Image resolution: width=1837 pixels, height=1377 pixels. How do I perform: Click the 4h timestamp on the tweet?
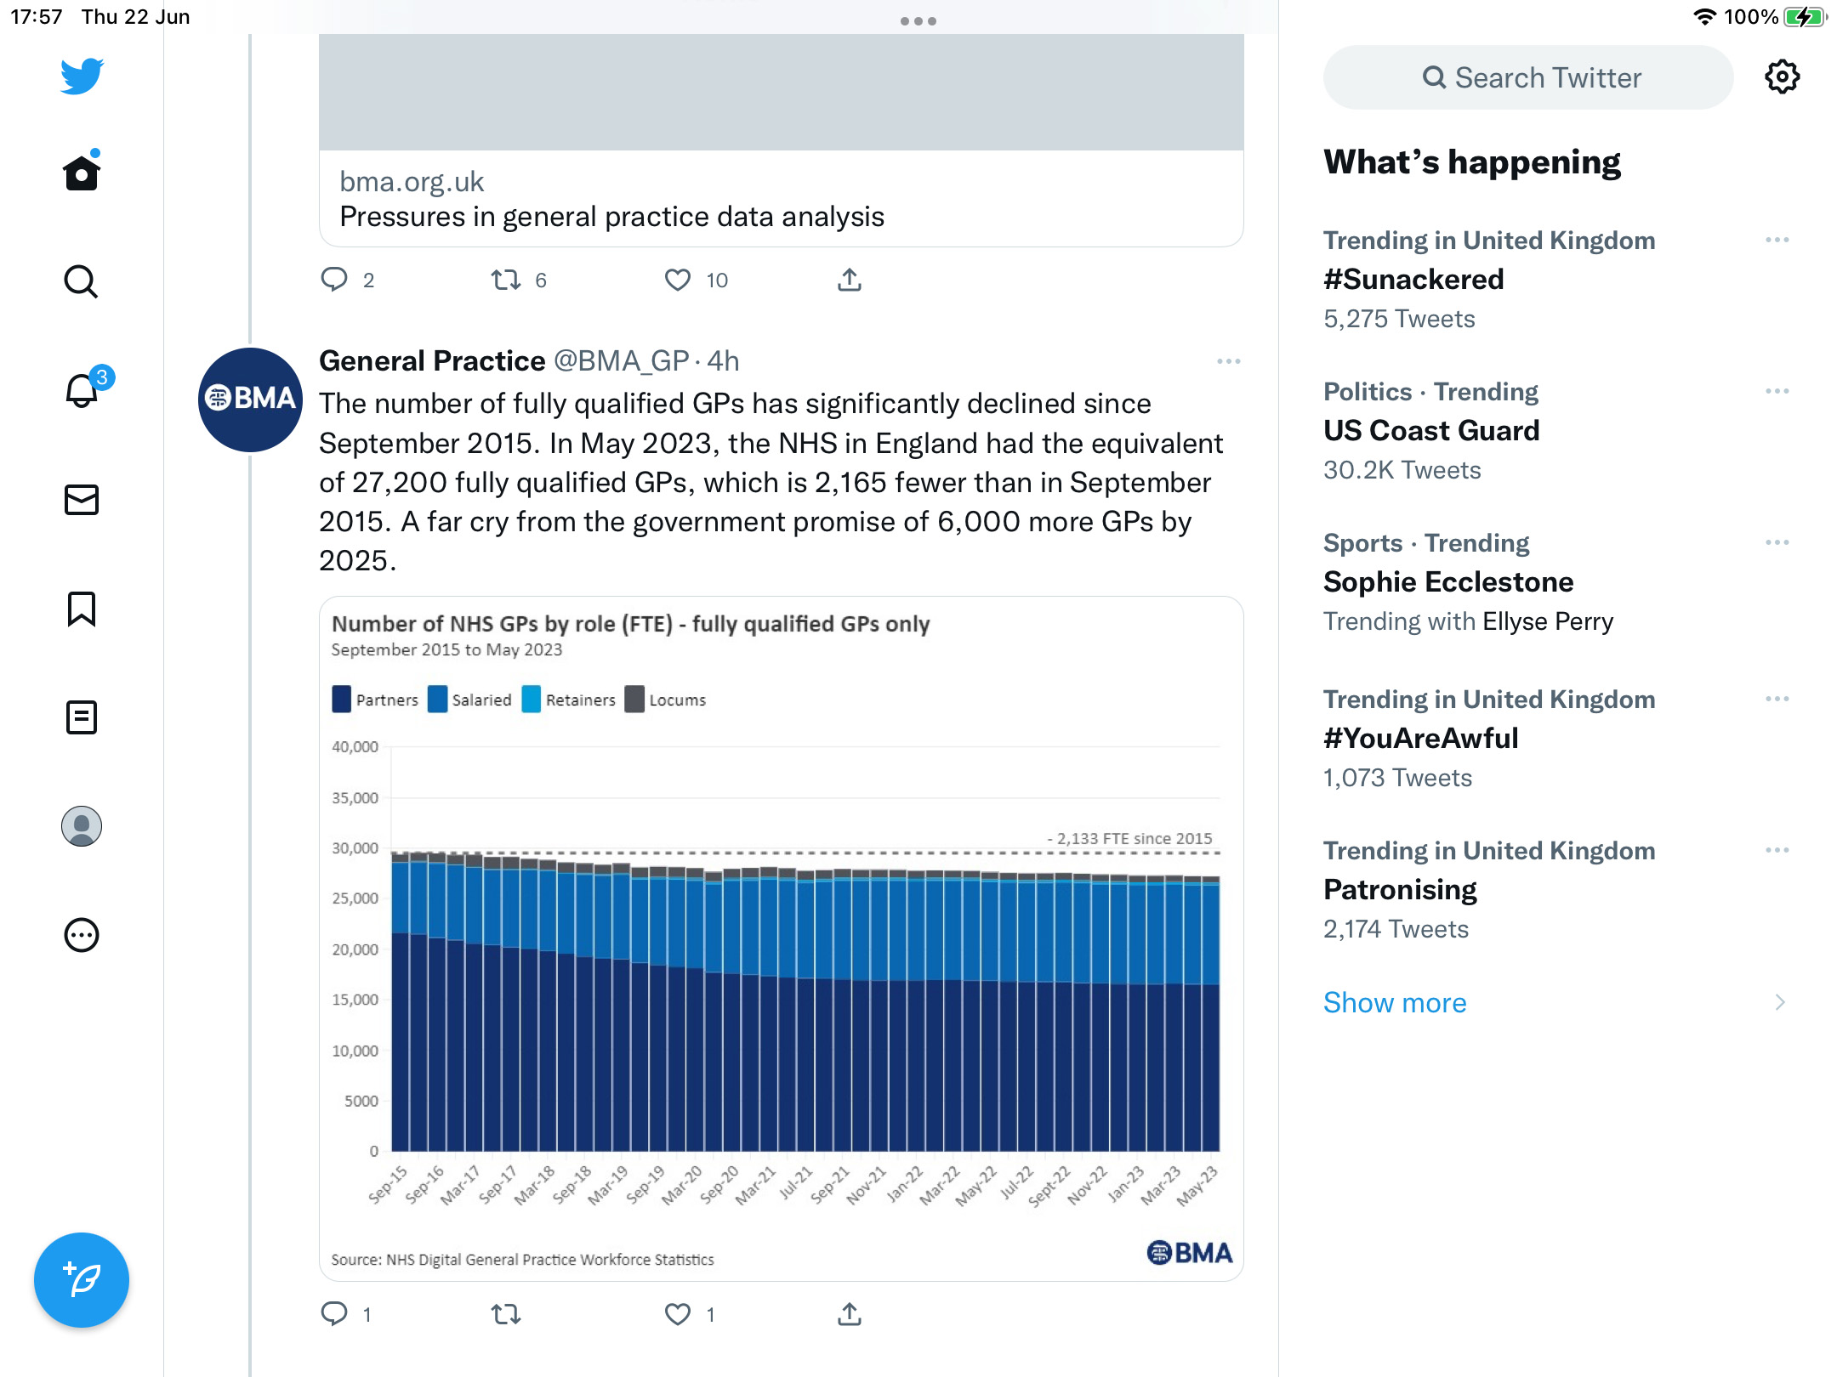point(723,361)
